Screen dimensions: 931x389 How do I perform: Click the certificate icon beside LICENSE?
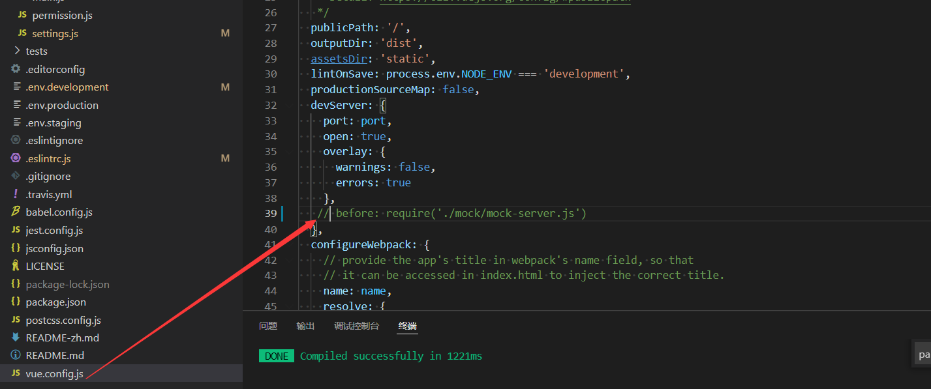click(16, 266)
